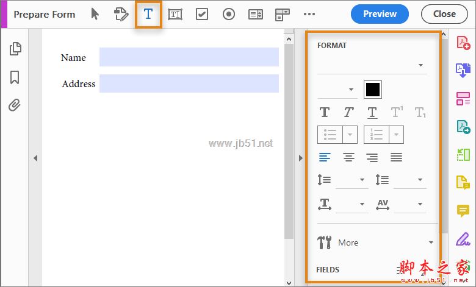Apply a numbered list
Viewport: 476px width, 287px height.
pos(377,135)
